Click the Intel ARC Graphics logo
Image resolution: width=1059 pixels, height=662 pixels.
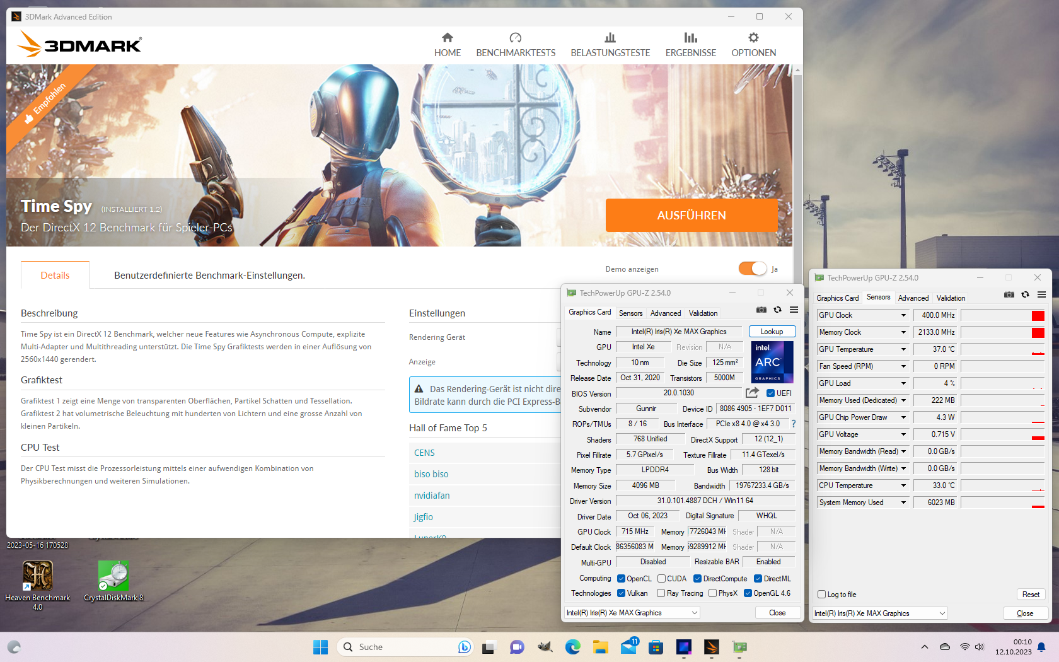pyautogui.click(x=772, y=362)
